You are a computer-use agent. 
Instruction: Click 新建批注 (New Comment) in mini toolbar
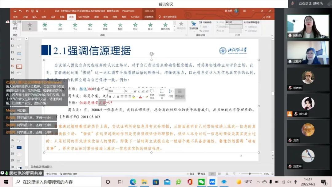coord(152,94)
